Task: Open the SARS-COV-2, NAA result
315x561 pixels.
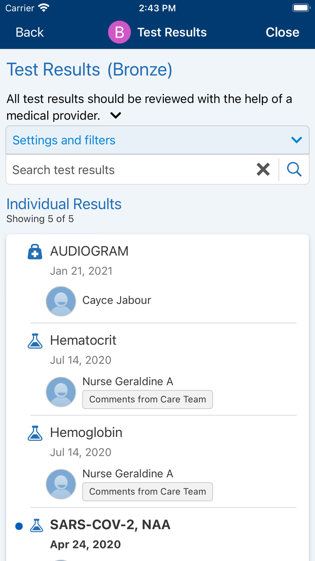Action: (x=110, y=525)
